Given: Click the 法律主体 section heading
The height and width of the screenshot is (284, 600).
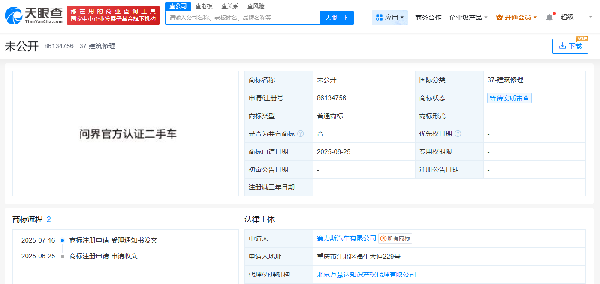Looking at the screenshot, I should (259, 219).
